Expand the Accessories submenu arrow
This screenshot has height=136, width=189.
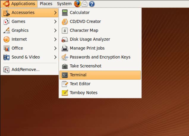click(x=55, y=13)
